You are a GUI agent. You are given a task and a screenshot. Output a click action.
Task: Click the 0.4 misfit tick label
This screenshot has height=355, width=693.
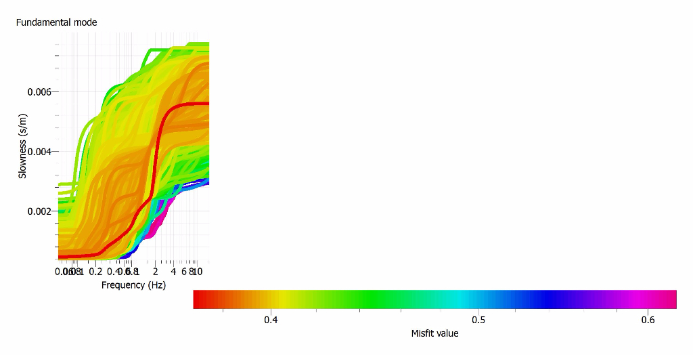[x=271, y=319]
